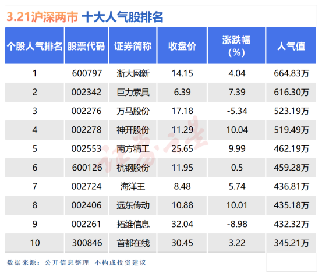
Task: Click popularity value 616.30万
Action: [291, 92]
